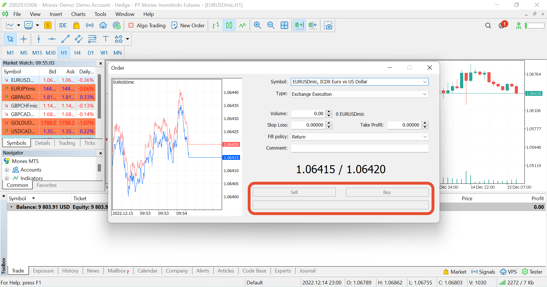Open the Fill policy dropdown
Screen dimensions: 547x287
tap(359, 137)
